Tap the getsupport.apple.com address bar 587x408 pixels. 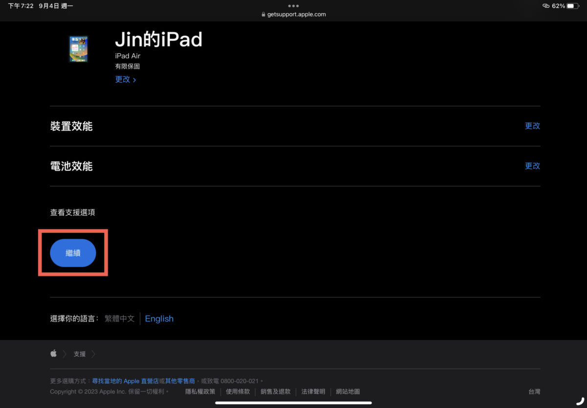tap(293, 14)
